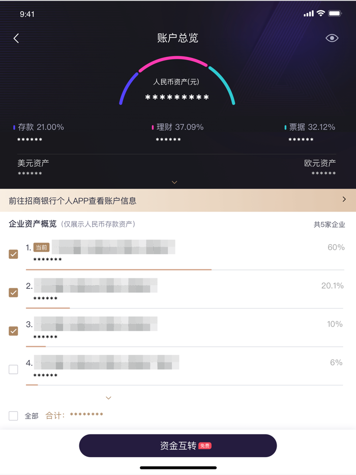Tap the 当前 badge on company 1
Image resolution: width=356 pixels, height=475 pixels.
(41, 247)
